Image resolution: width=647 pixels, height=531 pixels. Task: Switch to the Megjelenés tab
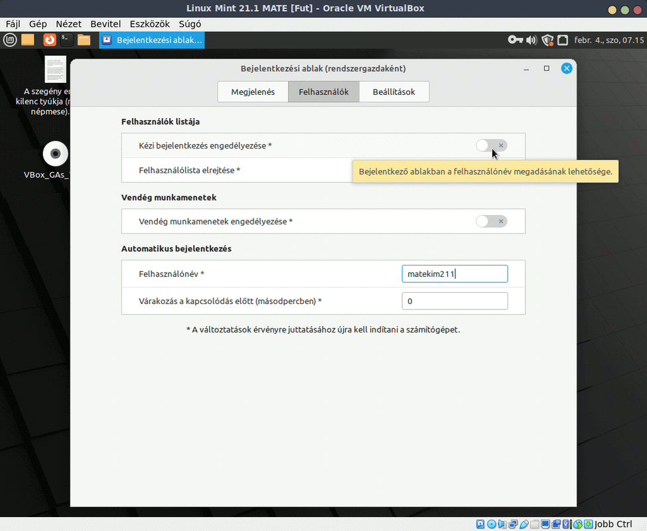pyautogui.click(x=253, y=92)
